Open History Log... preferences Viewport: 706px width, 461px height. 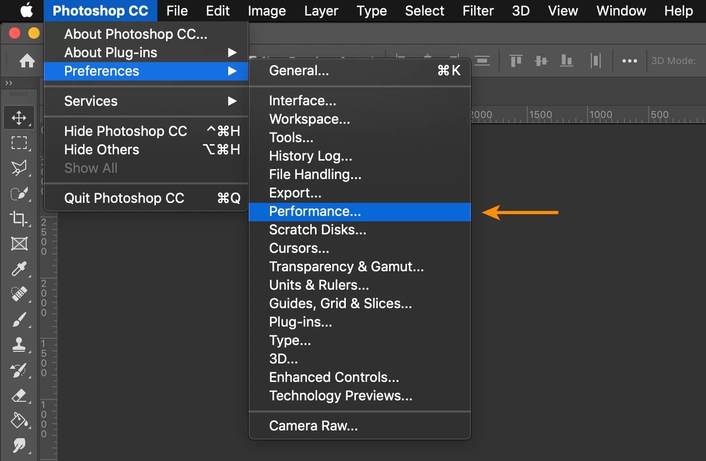[360, 156]
